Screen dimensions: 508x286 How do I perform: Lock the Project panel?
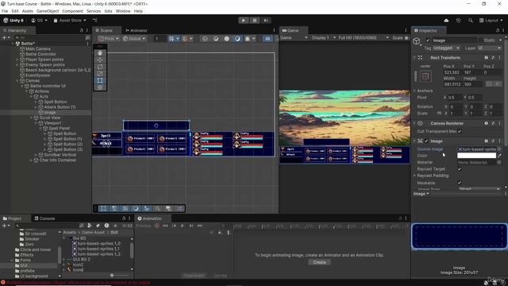pyautogui.click(x=124, y=218)
